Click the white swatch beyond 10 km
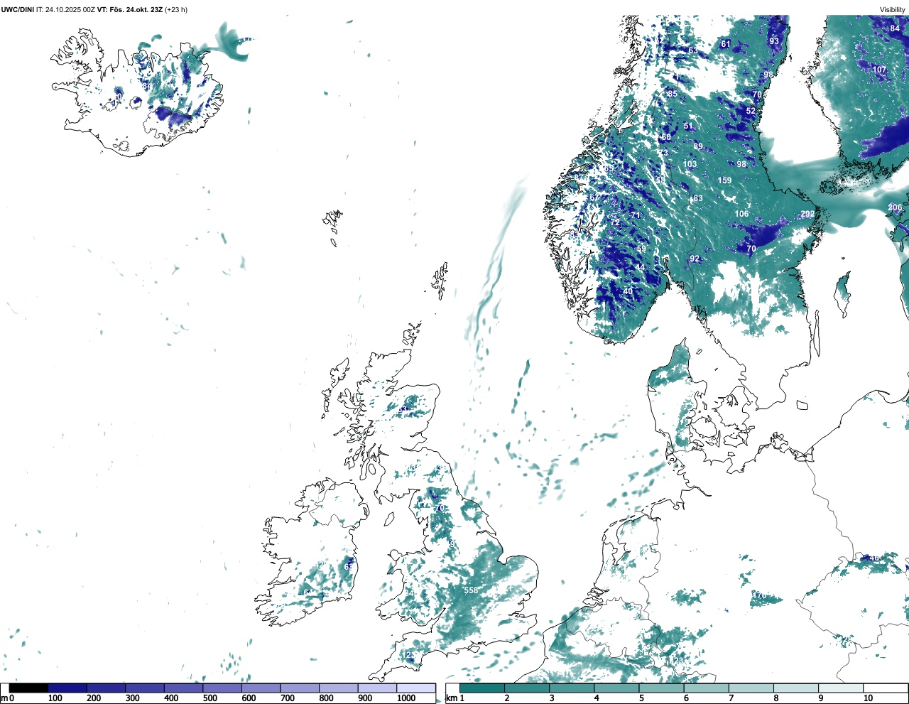This screenshot has height=704, width=909. tap(885, 688)
